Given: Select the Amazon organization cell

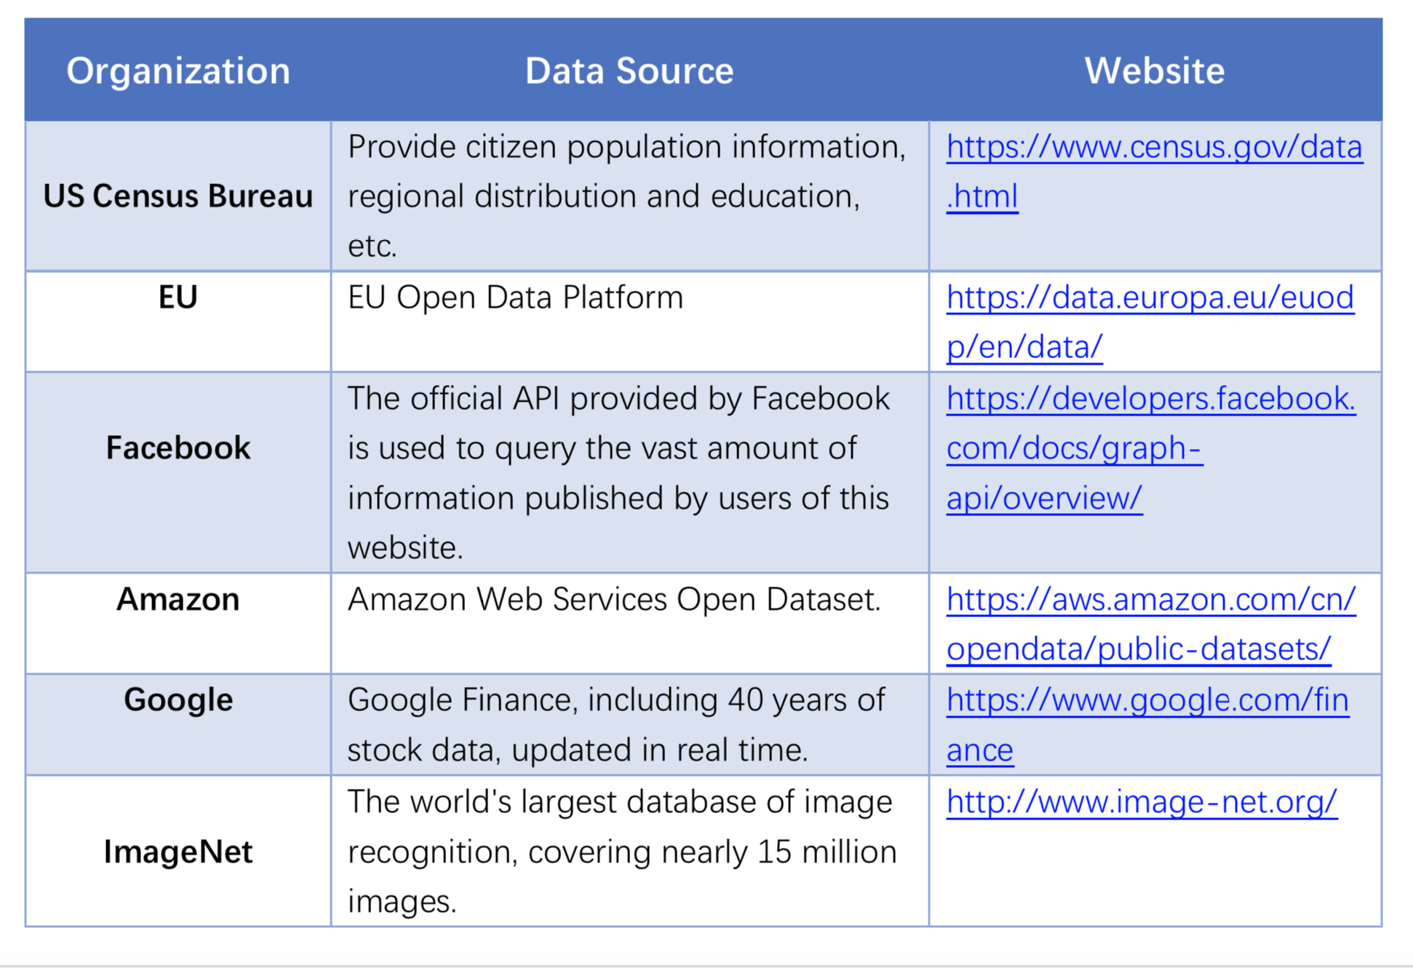Looking at the screenshot, I should pyautogui.click(x=178, y=624).
